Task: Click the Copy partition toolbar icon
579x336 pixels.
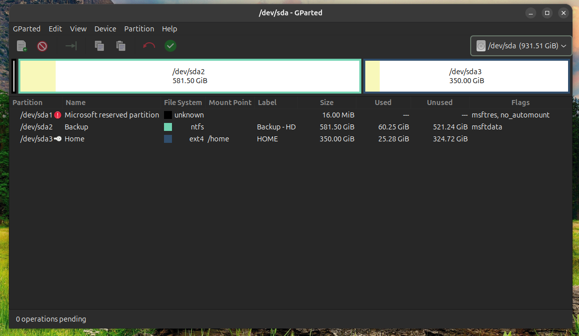Action: pyautogui.click(x=99, y=46)
